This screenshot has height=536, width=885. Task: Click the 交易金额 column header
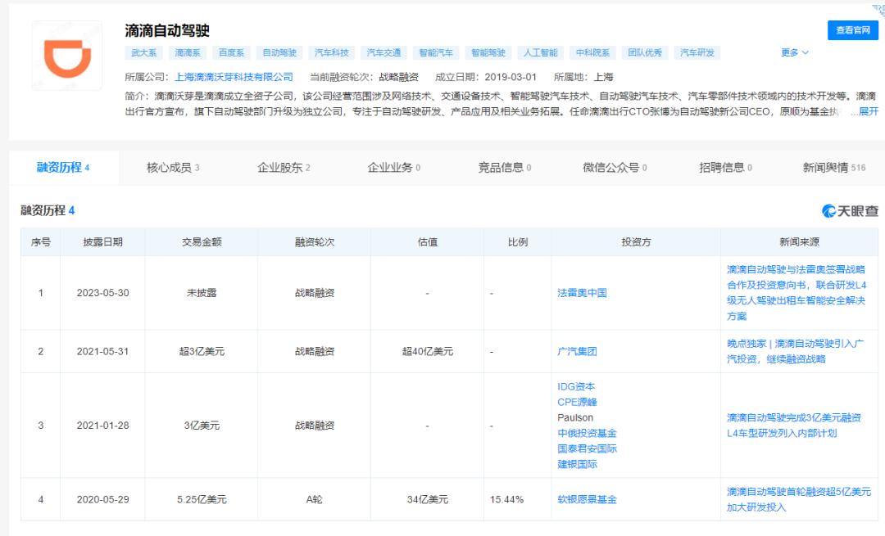click(x=202, y=241)
